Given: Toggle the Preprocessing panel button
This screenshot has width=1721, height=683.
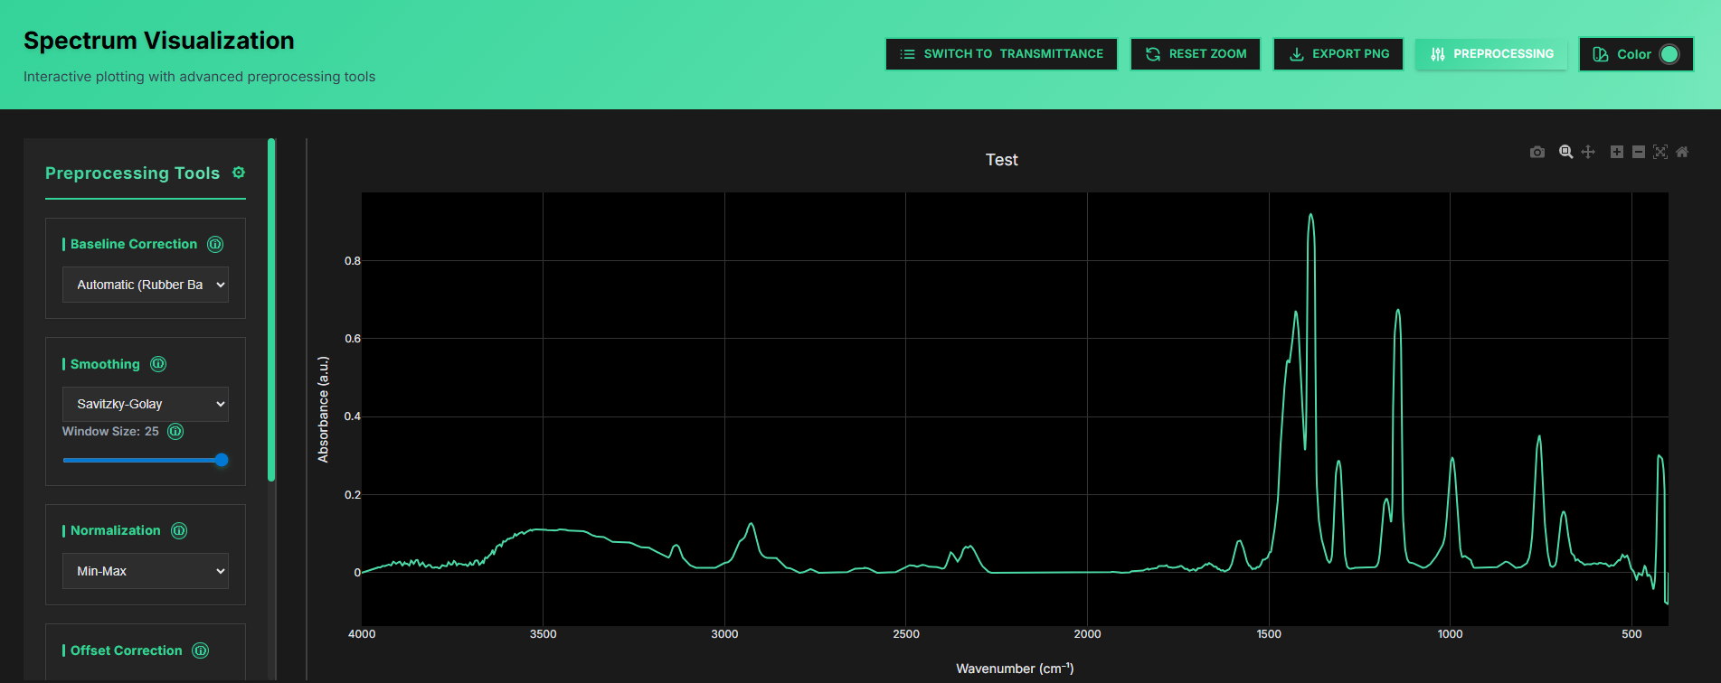Looking at the screenshot, I should click(1491, 54).
